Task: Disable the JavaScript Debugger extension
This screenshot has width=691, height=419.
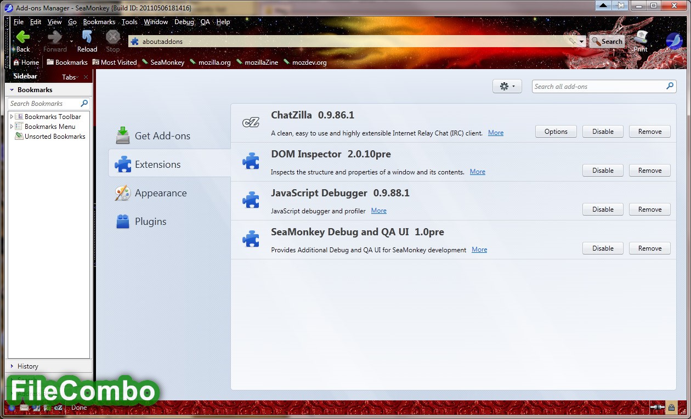Action: [x=603, y=209]
